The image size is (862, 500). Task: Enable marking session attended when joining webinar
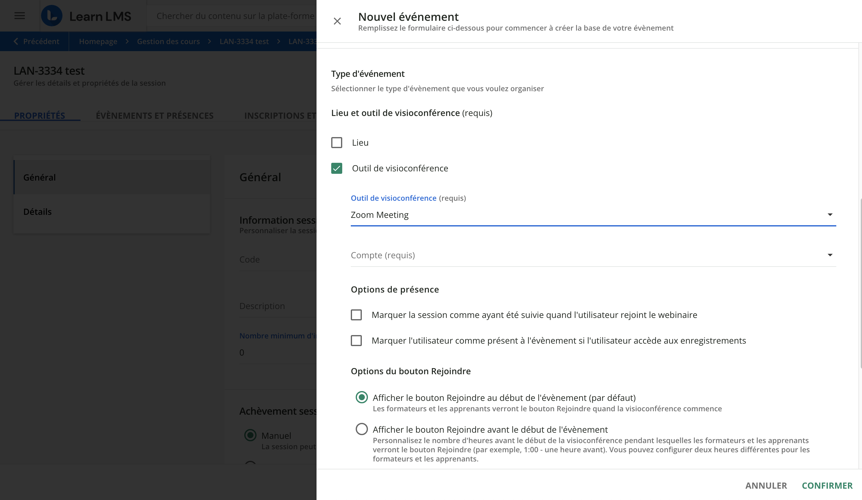point(356,315)
